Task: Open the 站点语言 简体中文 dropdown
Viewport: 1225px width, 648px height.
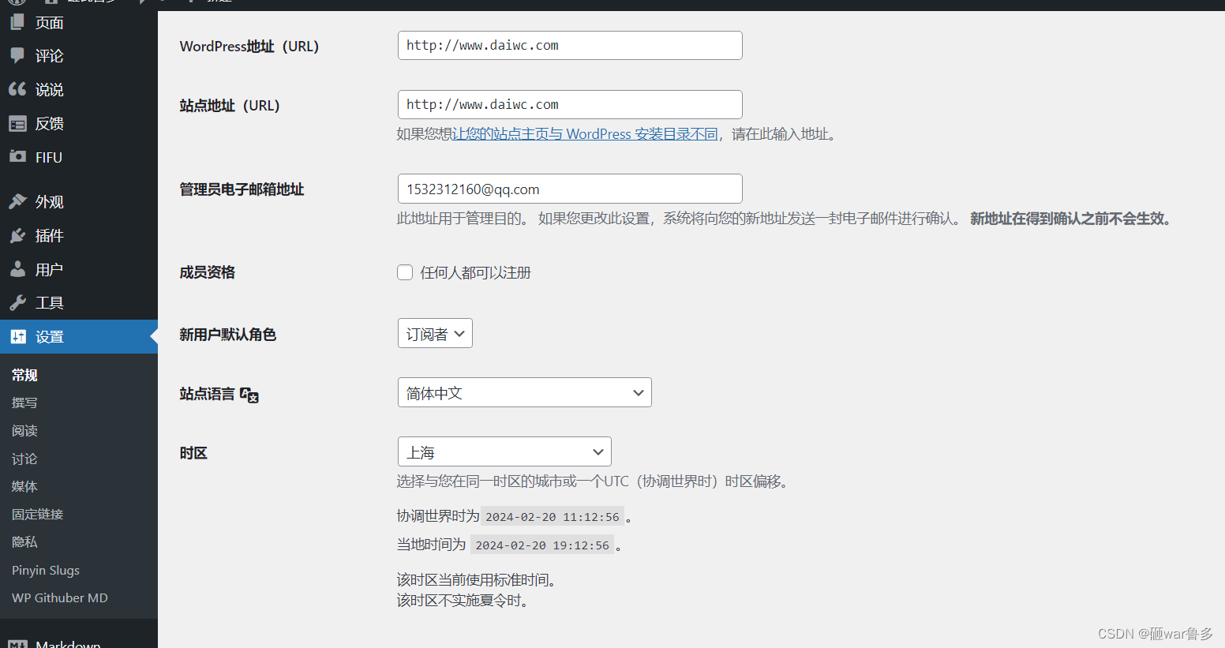Action: tap(525, 392)
